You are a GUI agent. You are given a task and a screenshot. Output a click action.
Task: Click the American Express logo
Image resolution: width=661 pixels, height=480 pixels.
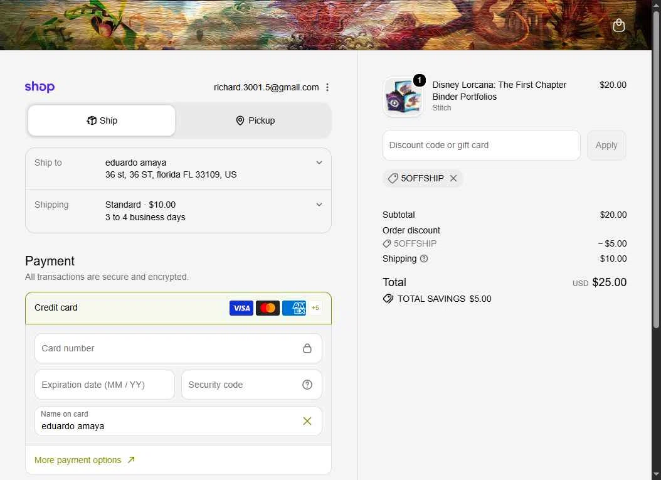(x=294, y=308)
